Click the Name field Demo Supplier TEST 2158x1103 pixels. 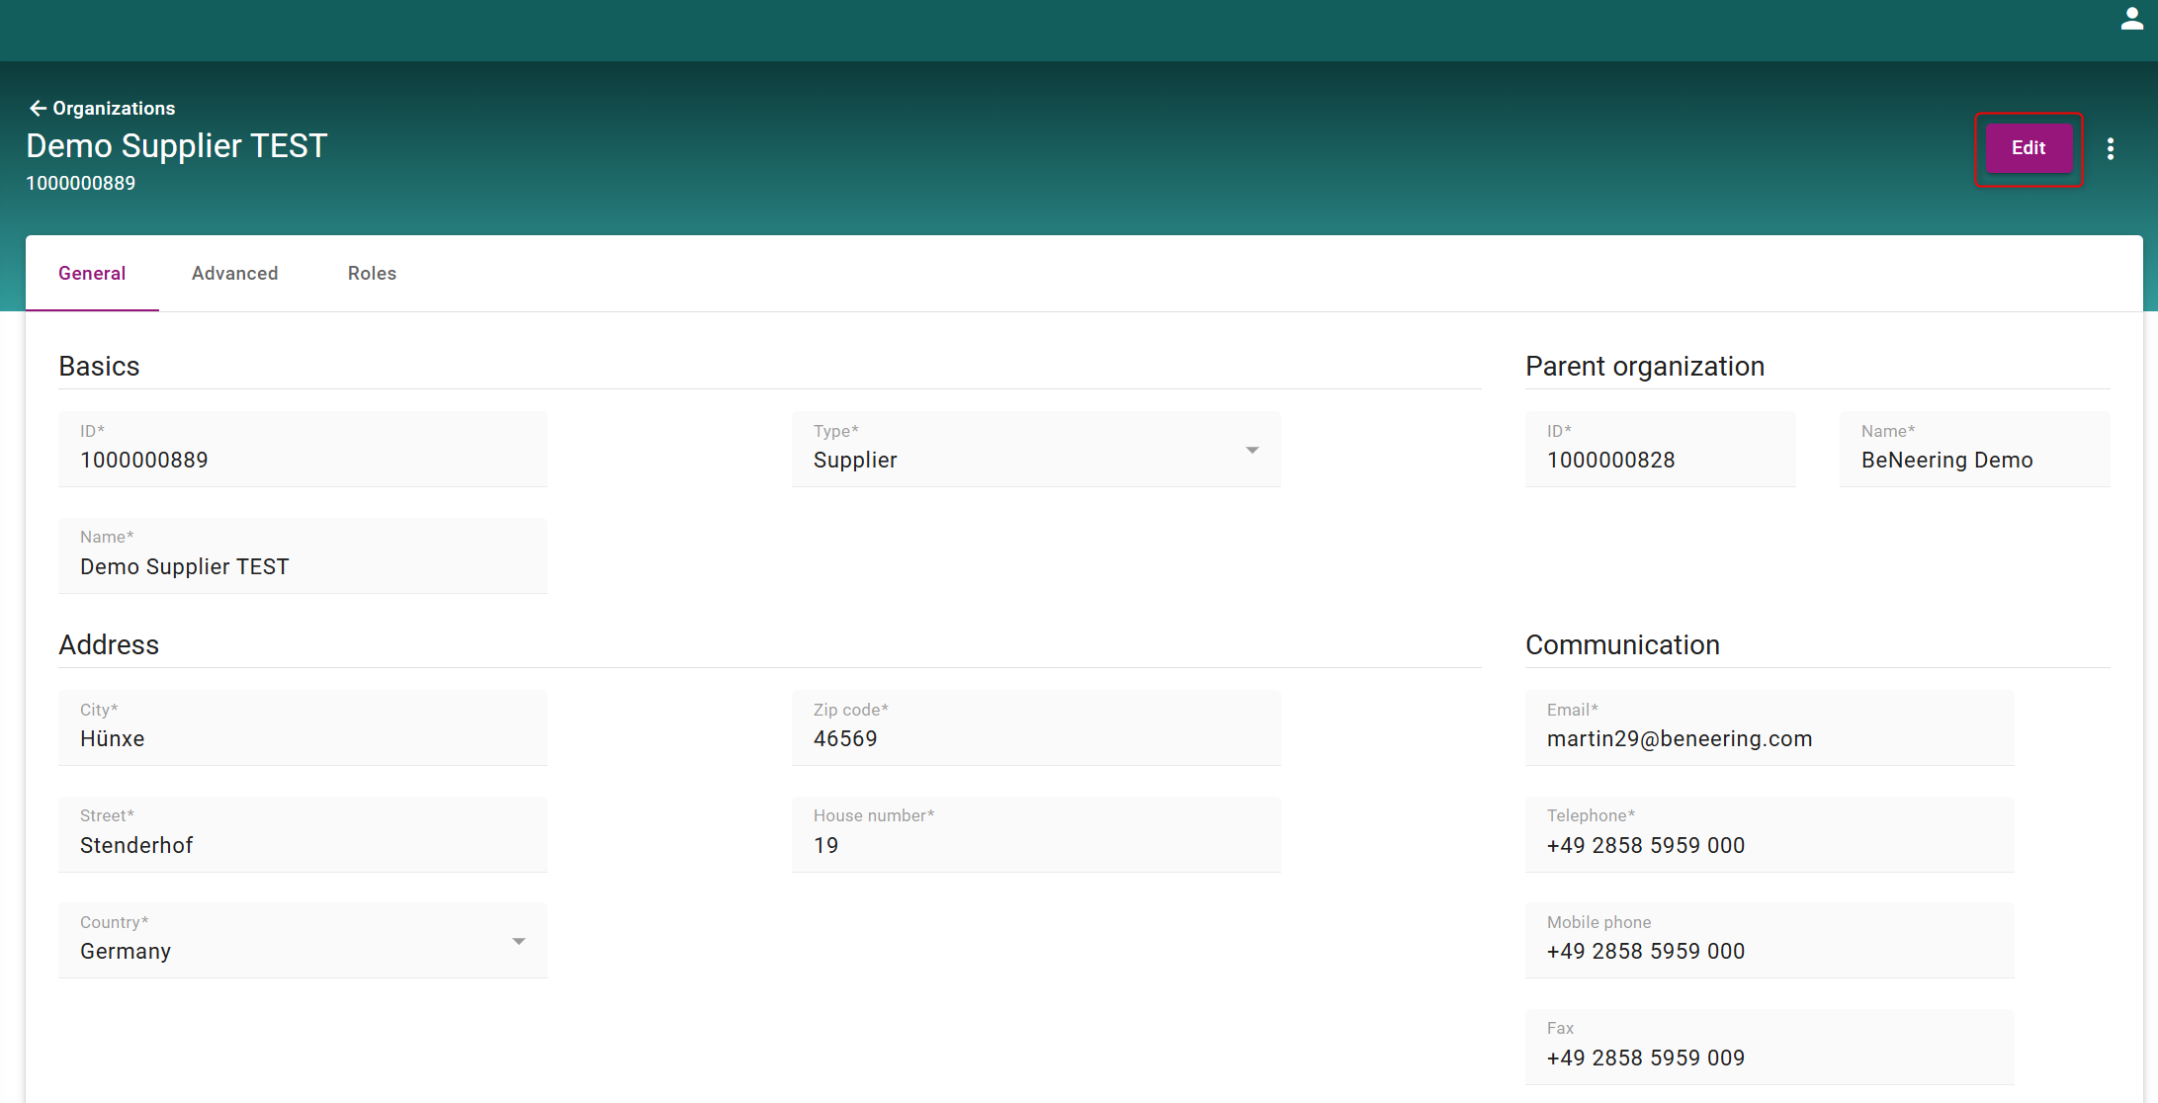pyautogui.click(x=302, y=556)
